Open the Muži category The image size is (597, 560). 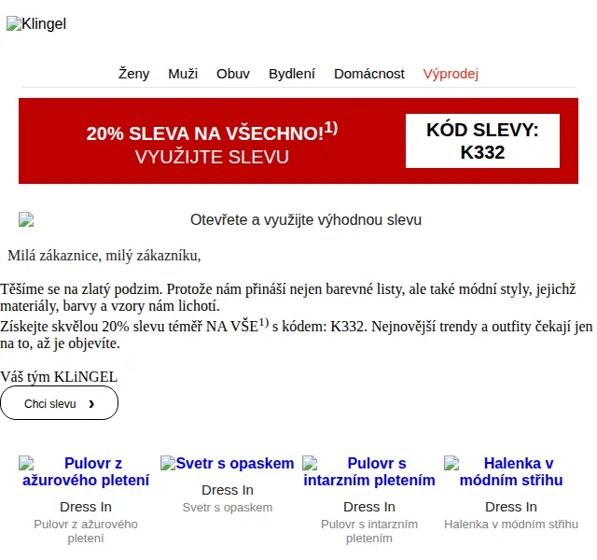pos(183,74)
